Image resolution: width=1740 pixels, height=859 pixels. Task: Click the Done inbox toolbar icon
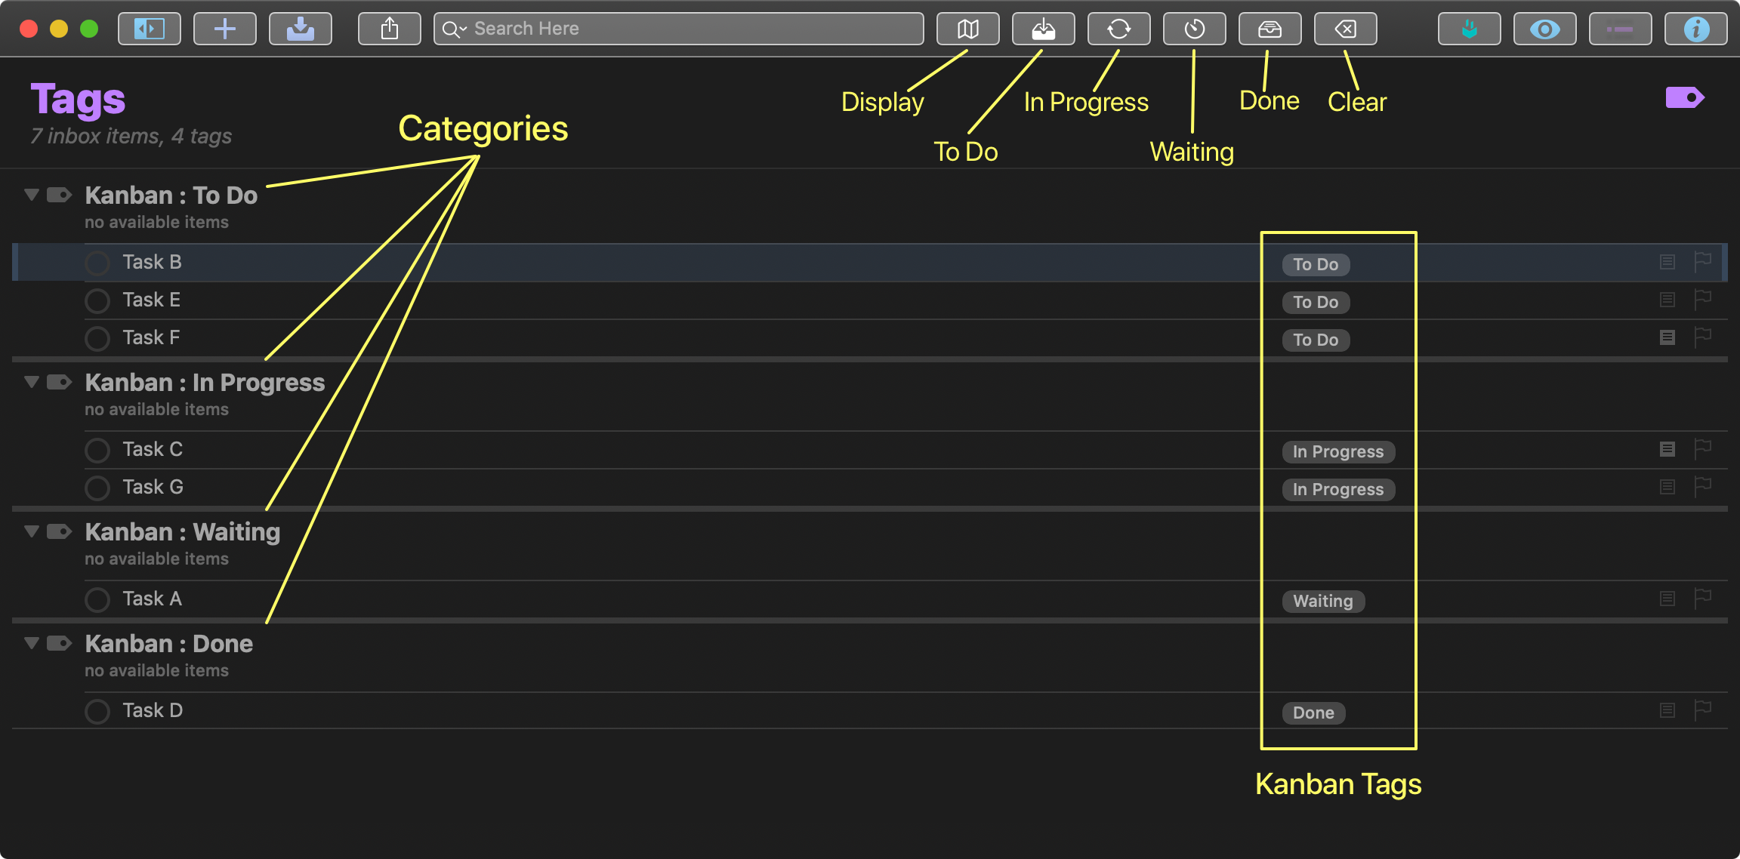pyautogui.click(x=1270, y=29)
